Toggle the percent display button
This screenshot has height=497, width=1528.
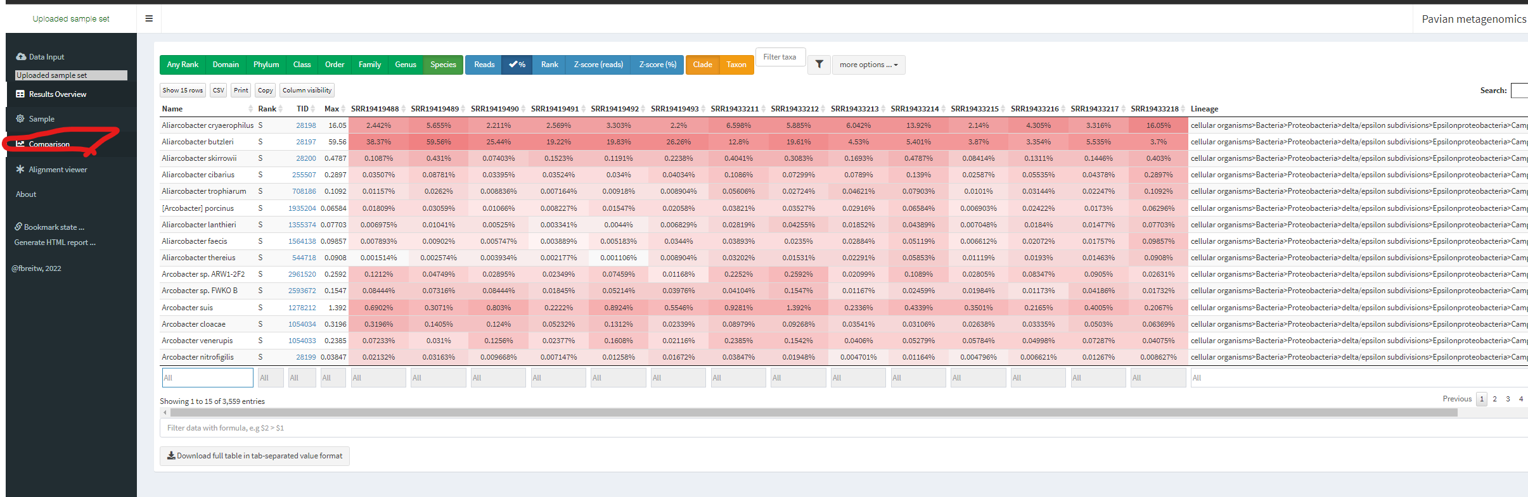click(517, 65)
